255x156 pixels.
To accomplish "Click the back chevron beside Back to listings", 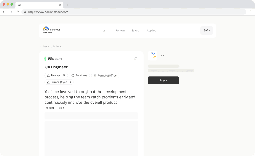I will pyautogui.click(x=40, y=46).
